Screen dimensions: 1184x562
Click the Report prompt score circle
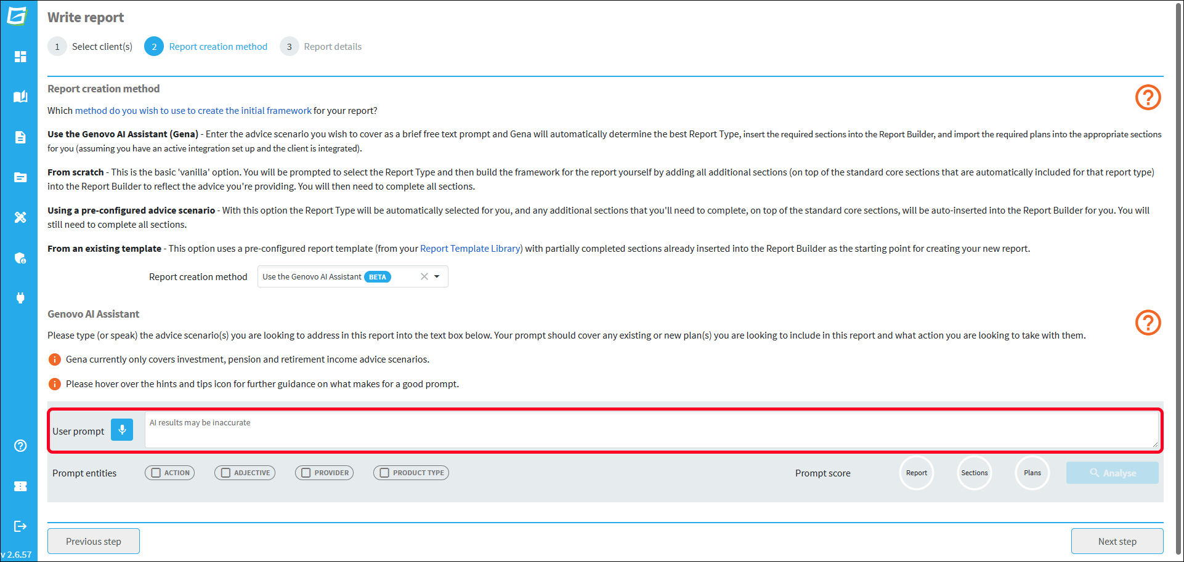[917, 473]
